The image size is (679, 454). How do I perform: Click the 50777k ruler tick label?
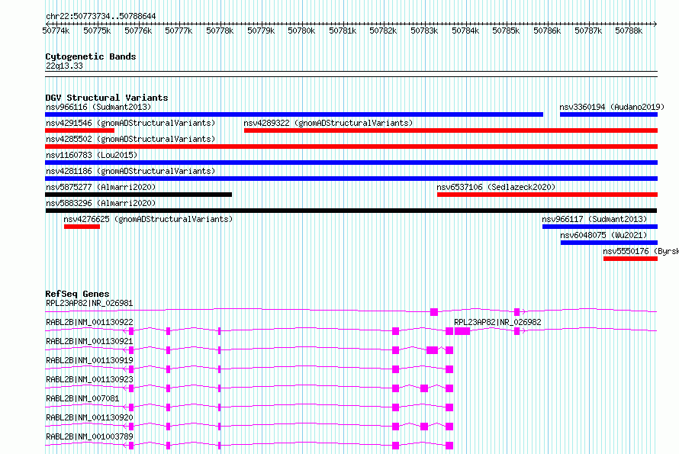click(179, 31)
